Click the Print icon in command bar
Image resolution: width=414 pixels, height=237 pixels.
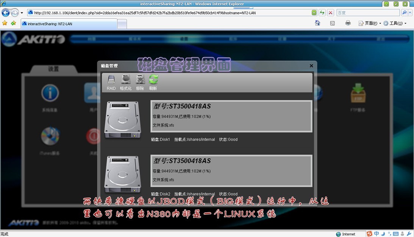(x=348, y=23)
